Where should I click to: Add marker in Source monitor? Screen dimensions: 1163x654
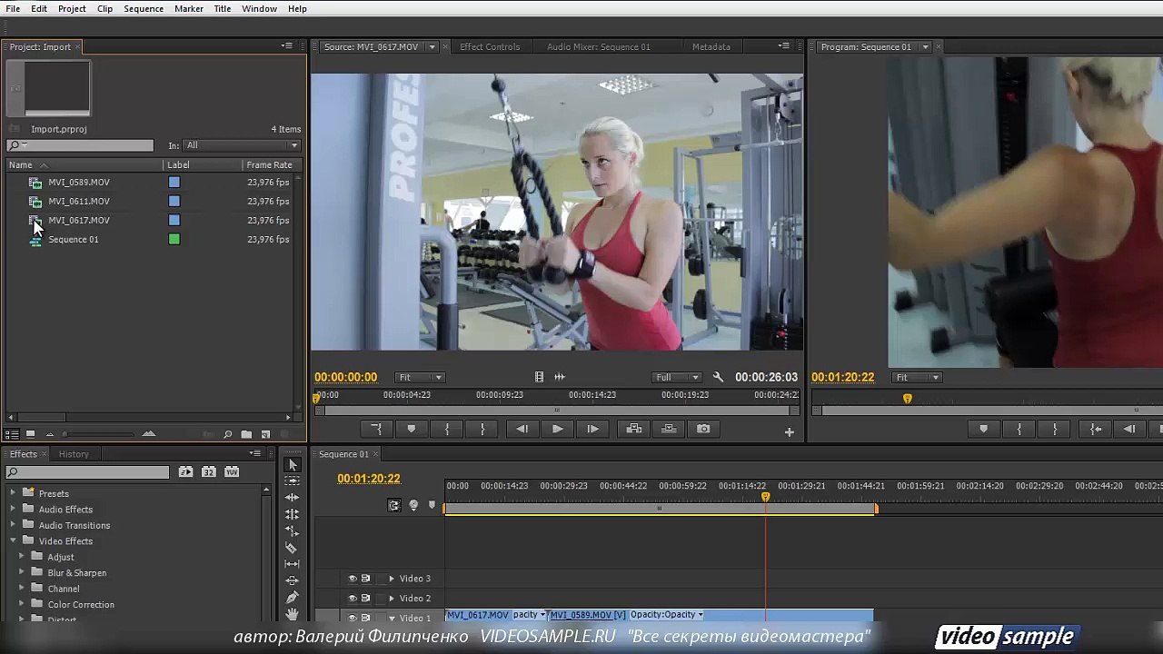point(412,429)
